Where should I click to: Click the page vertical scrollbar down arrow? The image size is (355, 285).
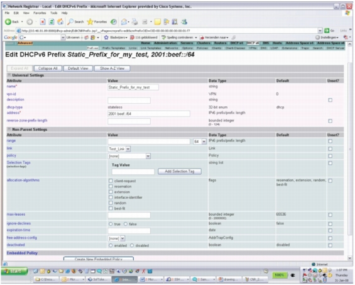point(350,258)
